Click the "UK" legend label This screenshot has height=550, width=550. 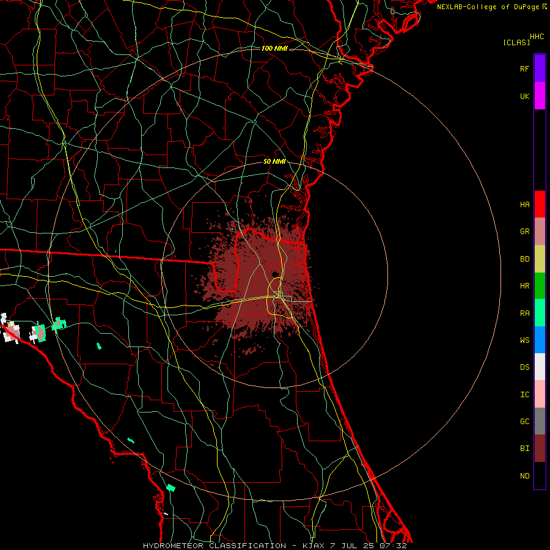(x=525, y=96)
